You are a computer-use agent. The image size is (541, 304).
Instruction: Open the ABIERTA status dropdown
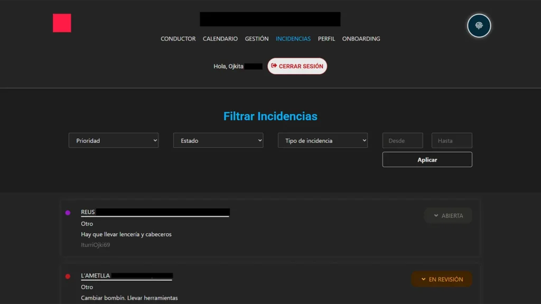click(x=448, y=216)
